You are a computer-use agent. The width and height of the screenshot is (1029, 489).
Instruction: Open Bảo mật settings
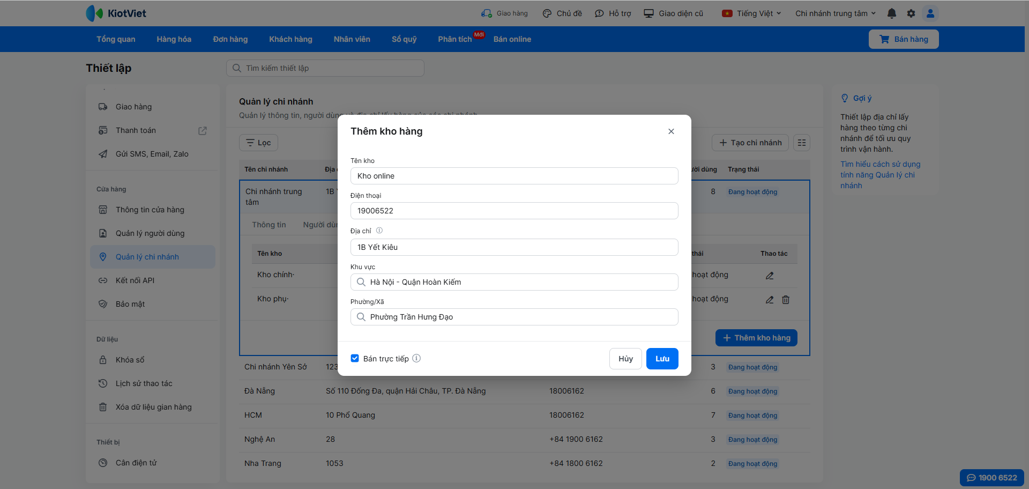[153, 304]
